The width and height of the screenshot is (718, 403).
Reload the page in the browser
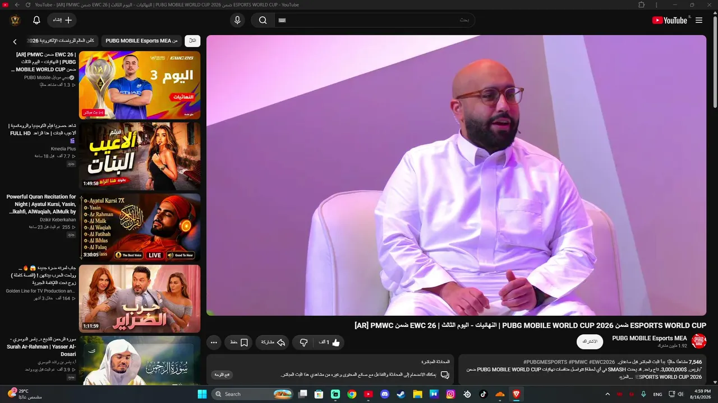[x=28, y=4]
